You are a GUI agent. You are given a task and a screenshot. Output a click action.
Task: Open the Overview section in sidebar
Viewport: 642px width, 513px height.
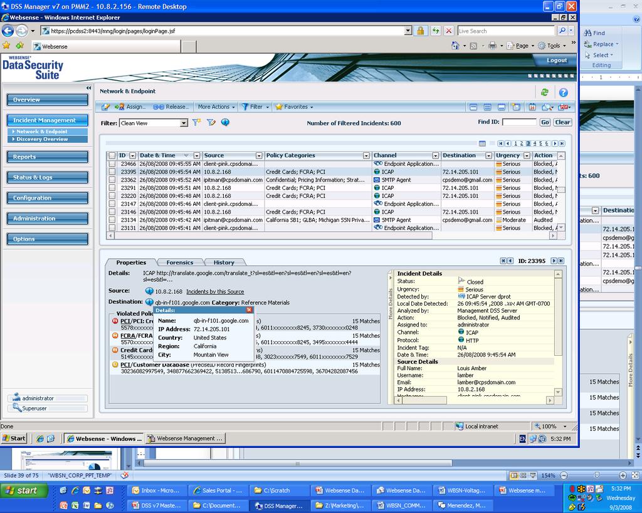tap(48, 100)
